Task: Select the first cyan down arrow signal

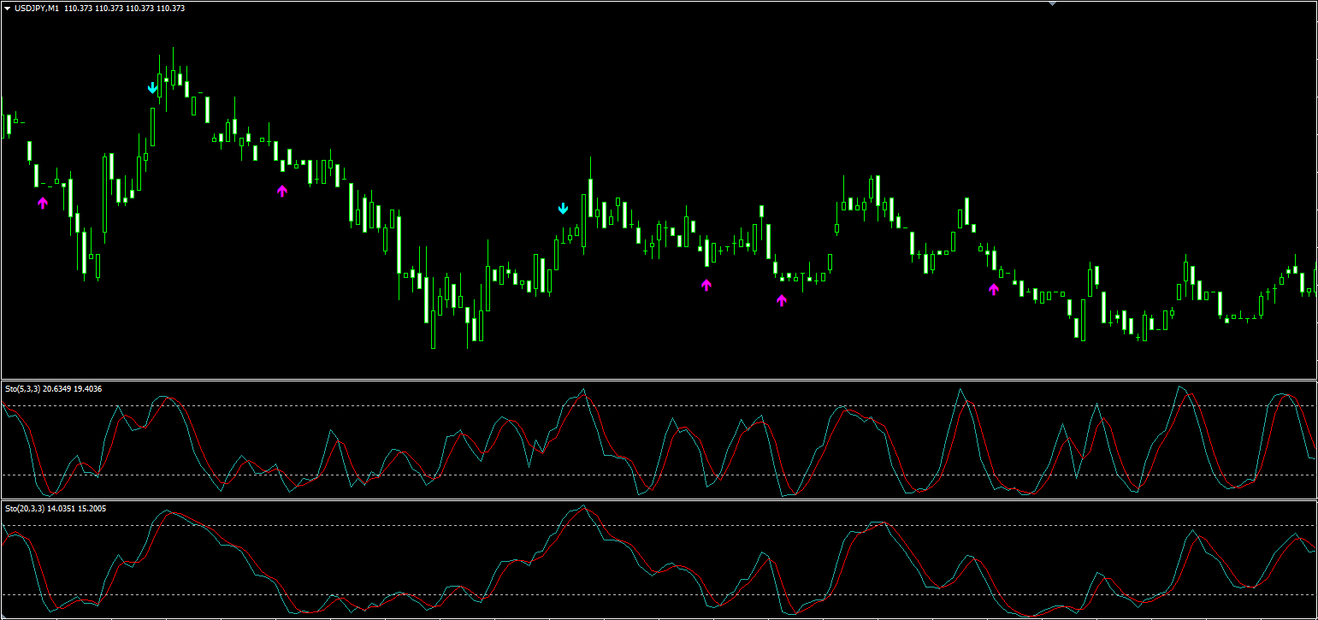Action: pyautogui.click(x=152, y=87)
